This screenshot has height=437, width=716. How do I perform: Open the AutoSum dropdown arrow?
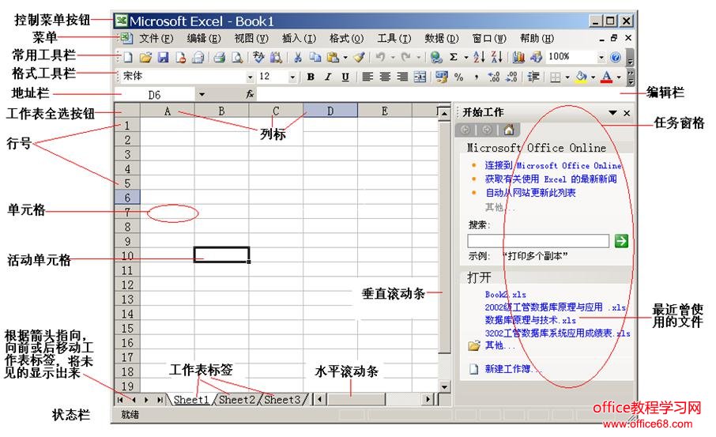(x=465, y=57)
